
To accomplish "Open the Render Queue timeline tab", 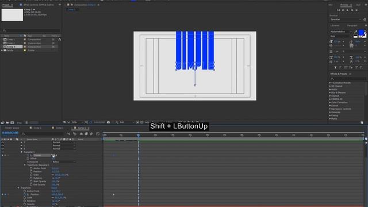I will click(x=12, y=128).
